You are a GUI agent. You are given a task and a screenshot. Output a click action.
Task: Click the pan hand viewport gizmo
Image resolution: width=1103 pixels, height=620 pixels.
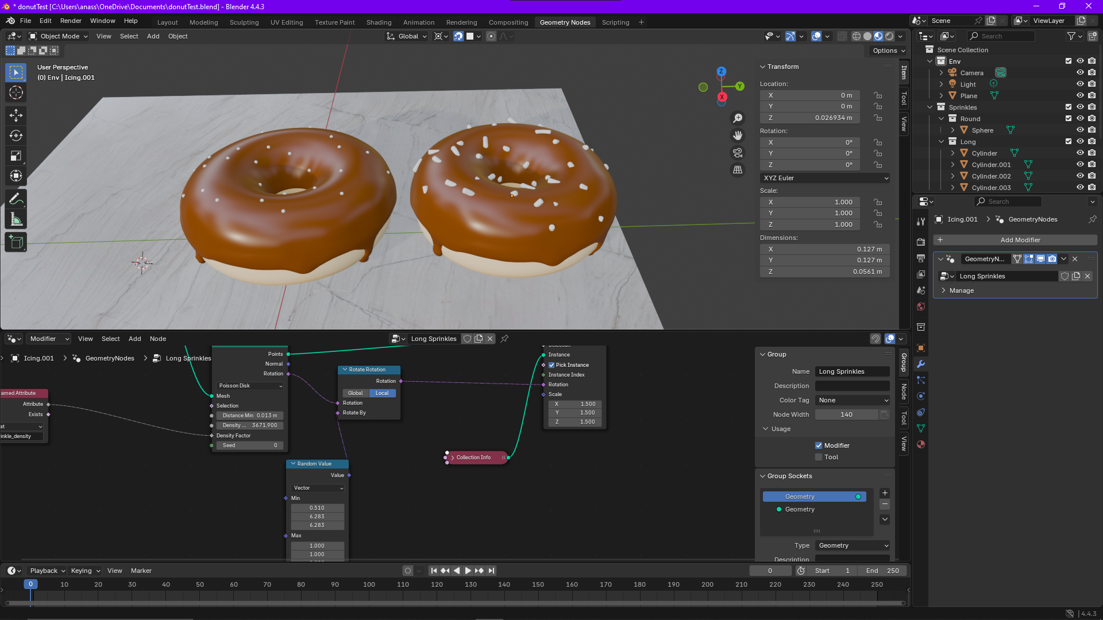pyautogui.click(x=738, y=135)
